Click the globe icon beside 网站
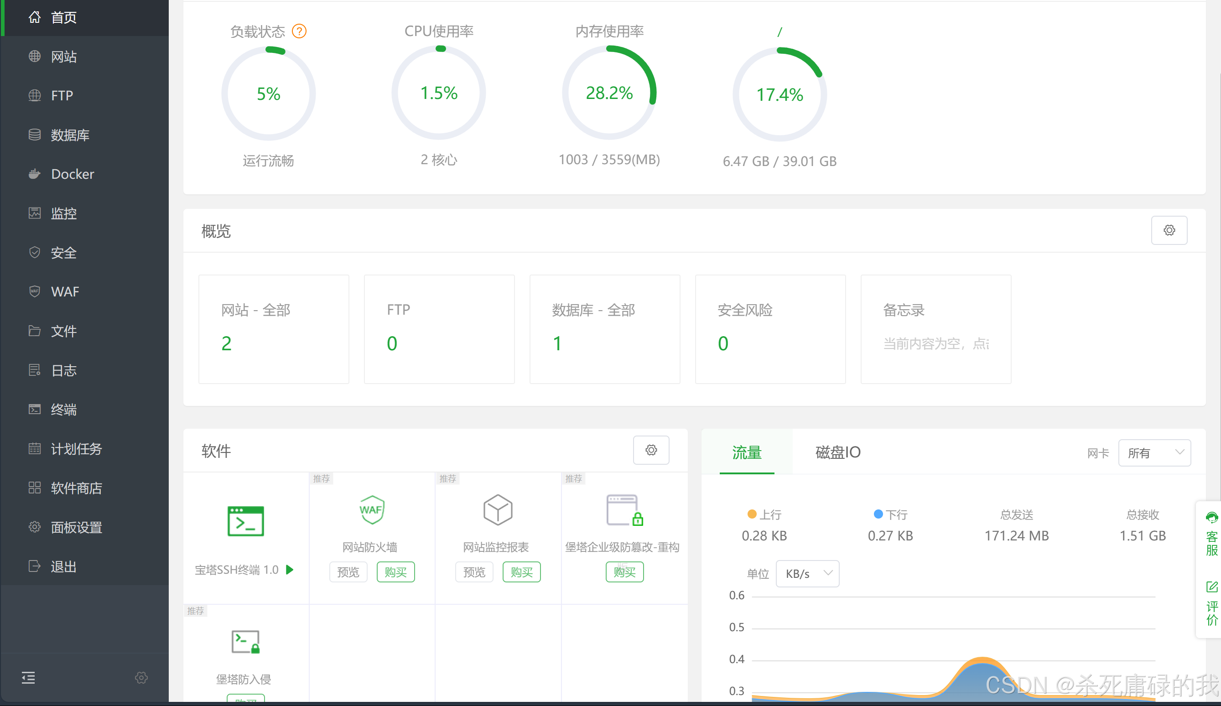Image resolution: width=1221 pixels, height=706 pixels. coord(34,56)
